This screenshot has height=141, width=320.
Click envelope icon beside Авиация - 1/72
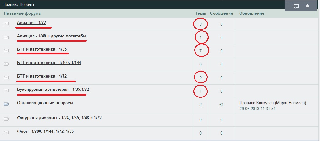coord(6,24)
